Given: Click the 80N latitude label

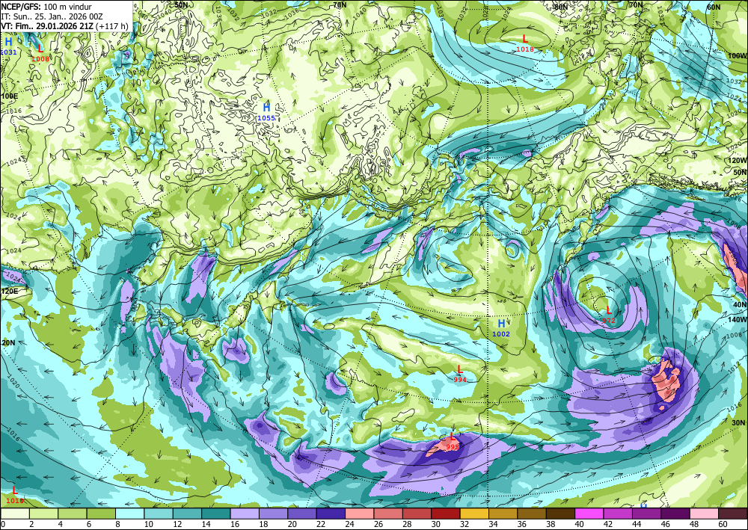Looking at the screenshot, I should coord(561,7).
